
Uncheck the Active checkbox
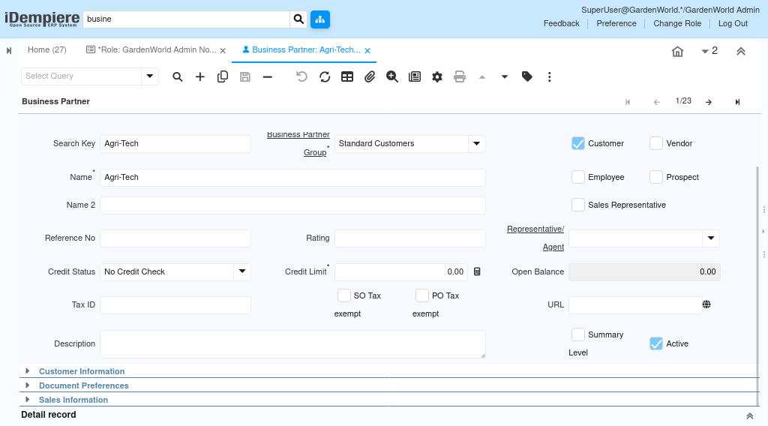(x=656, y=343)
